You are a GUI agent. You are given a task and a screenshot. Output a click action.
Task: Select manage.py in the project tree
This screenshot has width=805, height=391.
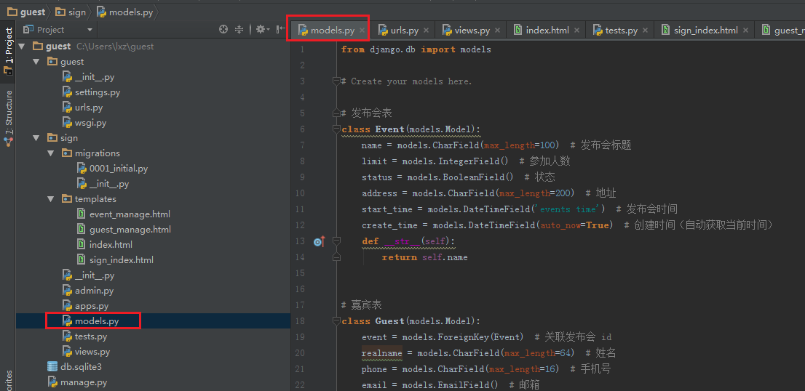pos(84,382)
